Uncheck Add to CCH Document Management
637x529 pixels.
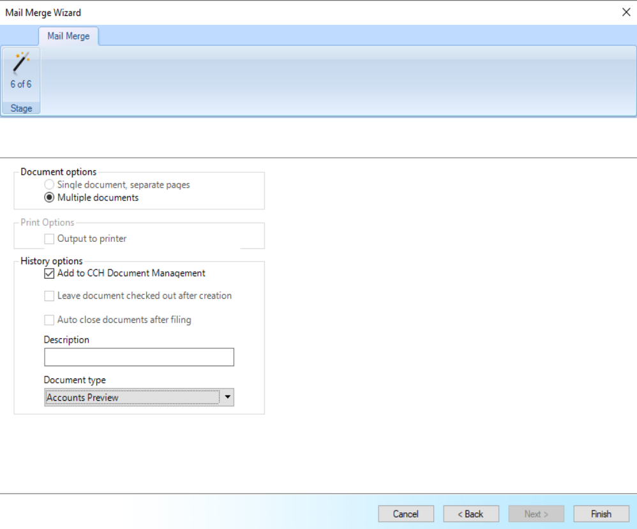[49, 274]
